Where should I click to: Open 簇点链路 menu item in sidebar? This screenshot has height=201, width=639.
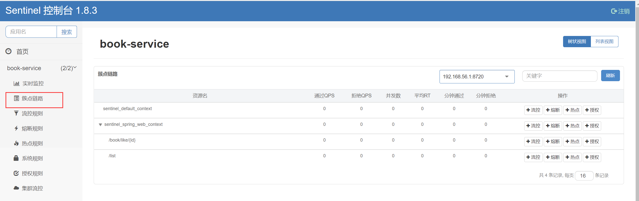[32, 98]
